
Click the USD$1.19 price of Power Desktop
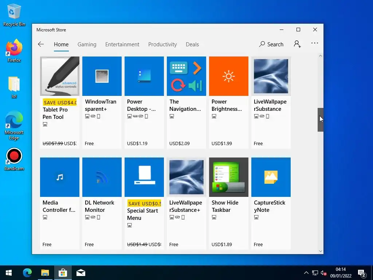pyautogui.click(x=137, y=144)
